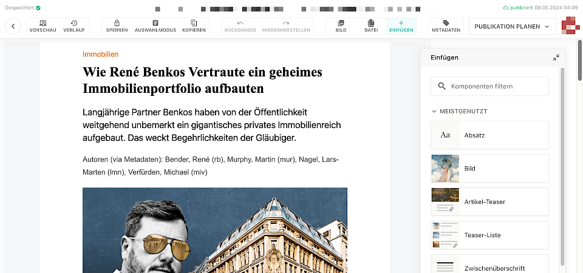Choose the Teaser-Liste component
The width and height of the screenshot is (583, 273).
click(489, 235)
